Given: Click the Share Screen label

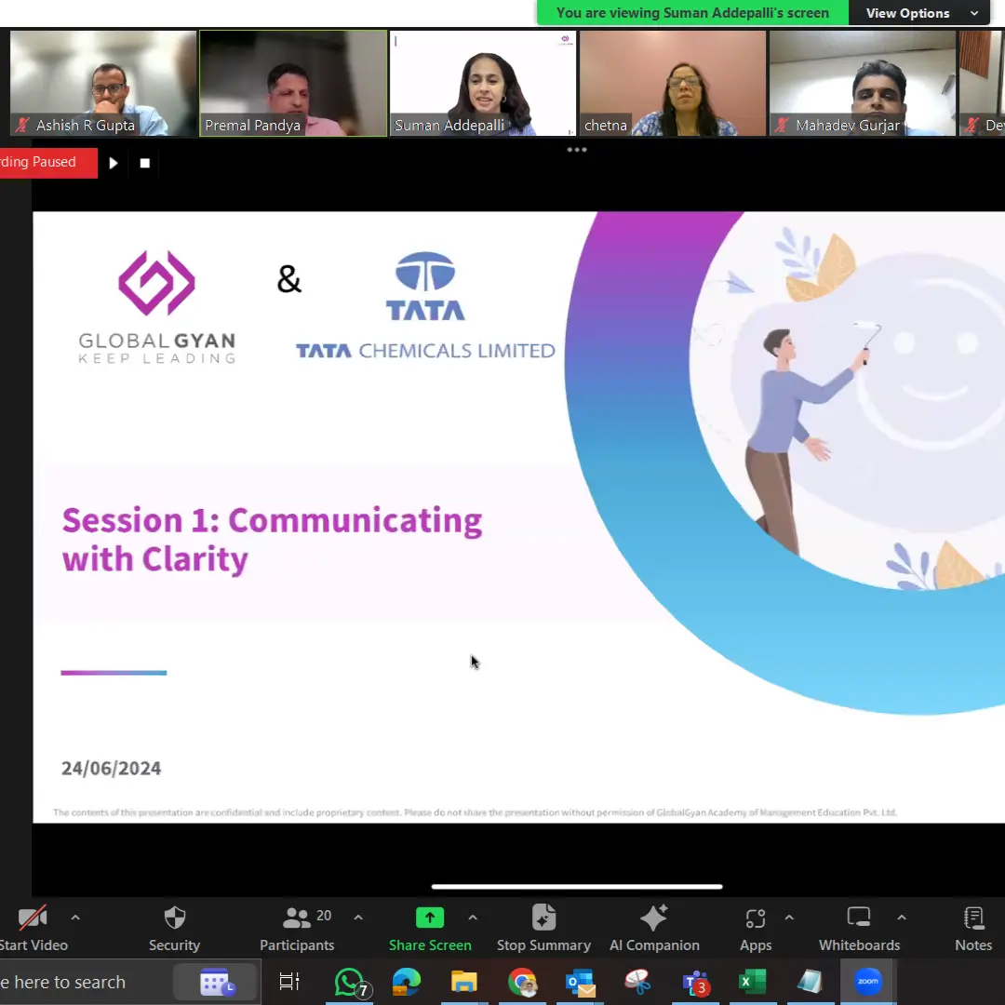Looking at the screenshot, I should (430, 945).
